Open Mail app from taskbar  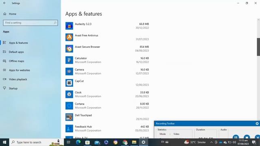pos(97,142)
